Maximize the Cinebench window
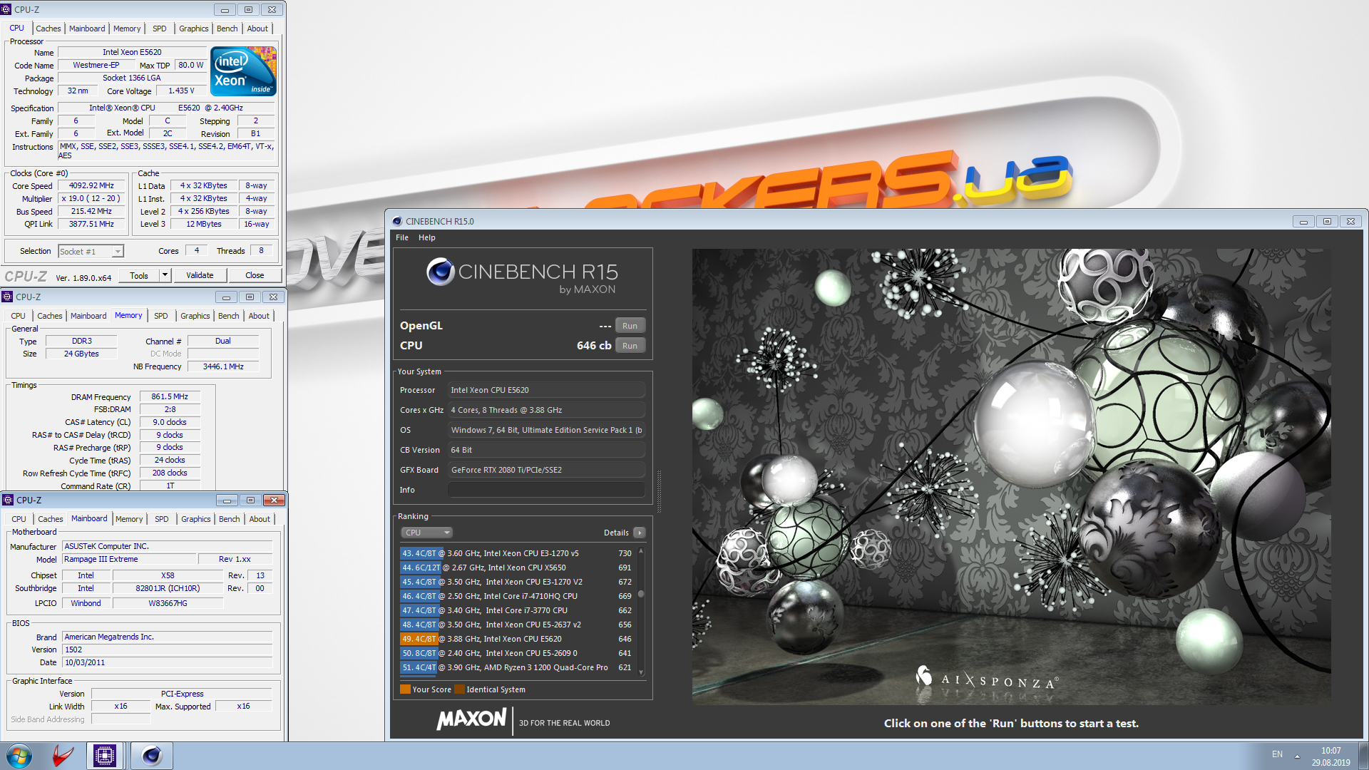Viewport: 1369px width, 770px height. point(1327,221)
